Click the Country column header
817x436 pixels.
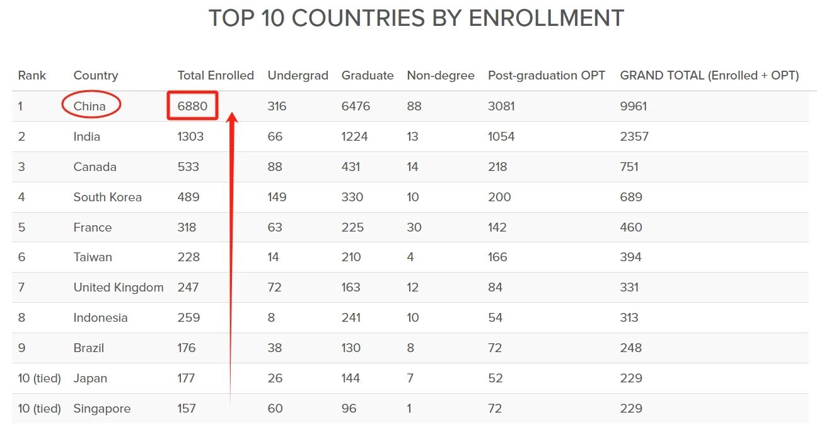tap(96, 76)
